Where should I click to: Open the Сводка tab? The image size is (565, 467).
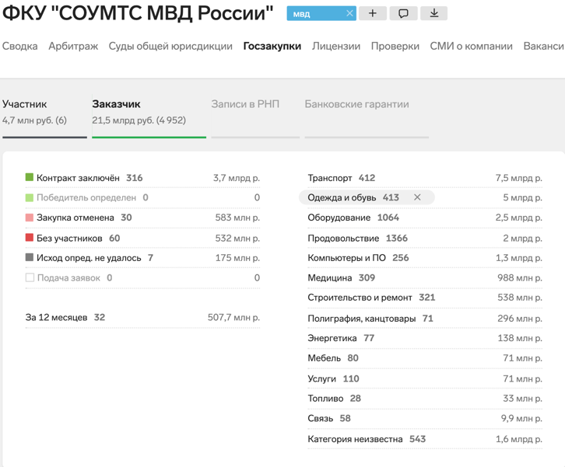click(19, 46)
